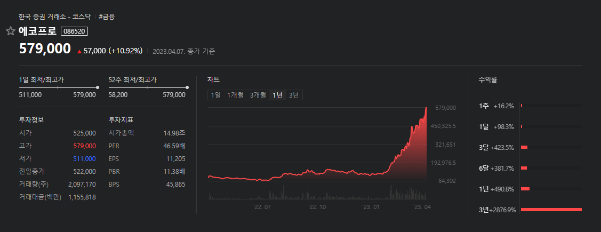Click the chart y-axis label 192,976.5
This screenshot has width=601, height=232.
pyautogui.click(x=444, y=163)
